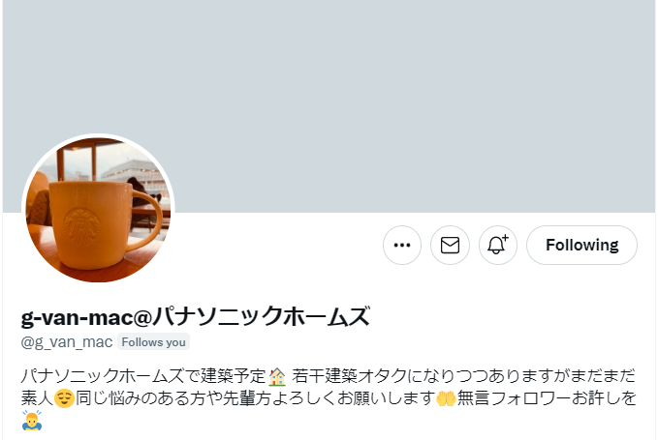Click the open hands emoji
This screenshot has height=440, width=658.
tap(446, 397)
